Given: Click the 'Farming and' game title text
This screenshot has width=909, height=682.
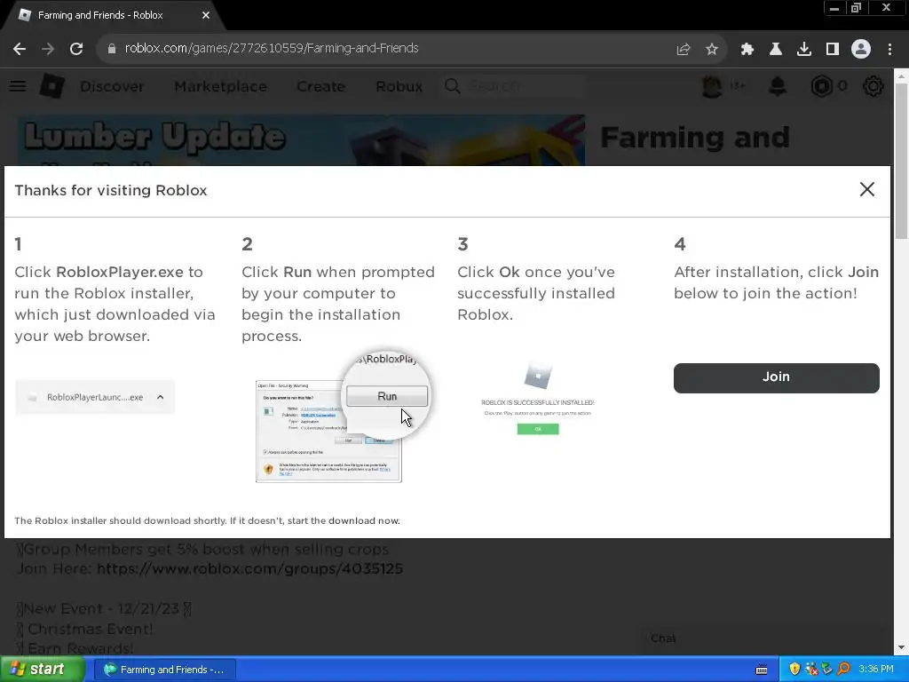Looking at the screenshot, I should tap(694, 138).
